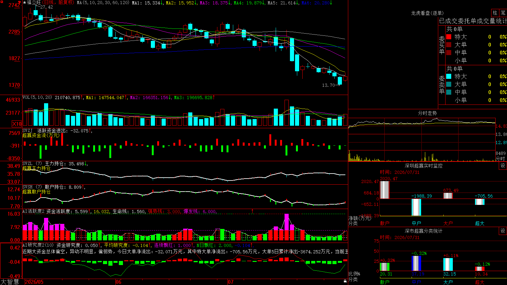Screen dimensions: 507x285
Task: Click the 连续飘红: 1.000 label
Action: click(x=173, y=245)
